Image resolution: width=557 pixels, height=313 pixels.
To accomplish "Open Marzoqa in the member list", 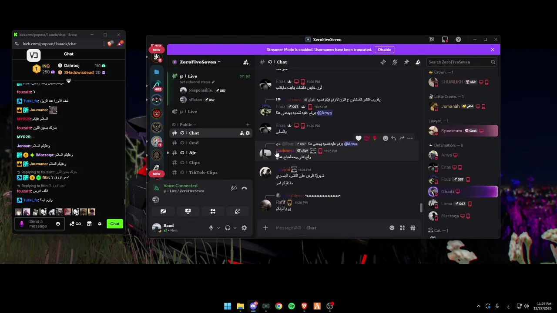I will [463, 216].
